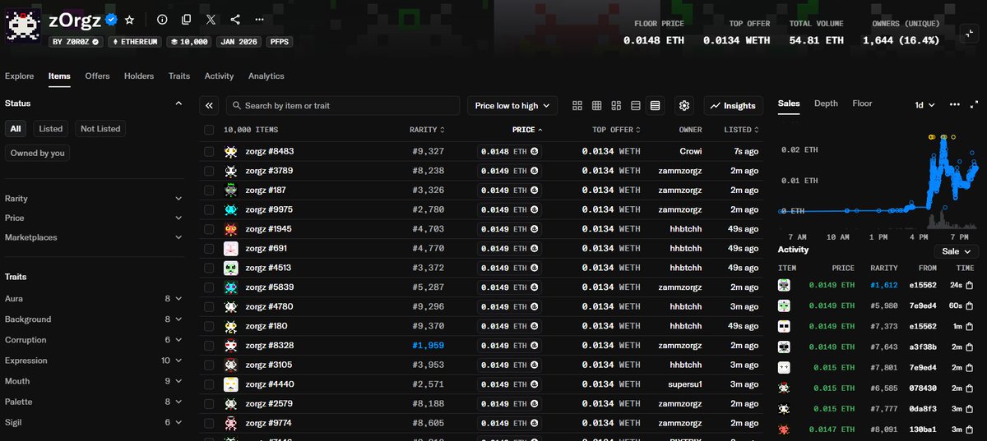The height and width of the screenshot is (441, 987).
Task: Check the box for zorgz #9975
Action: pos(209,209)
